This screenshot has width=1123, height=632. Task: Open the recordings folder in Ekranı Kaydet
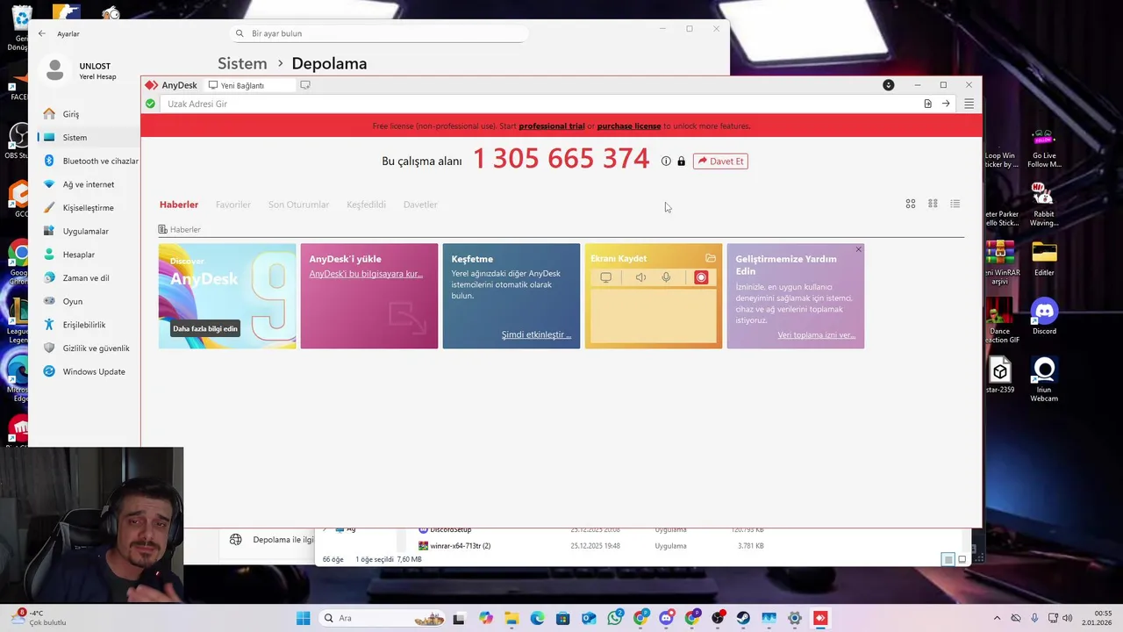click(x=711, y=258)
